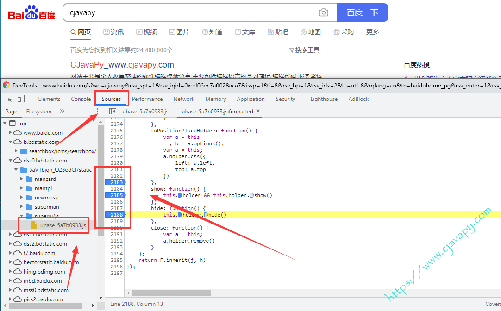The height and width of the screenshot is (311, 501).
Task: Toggle breakpoint on line 2185
Action: (x=115, y=195)
